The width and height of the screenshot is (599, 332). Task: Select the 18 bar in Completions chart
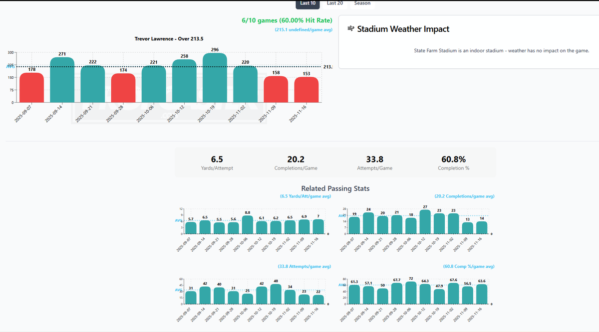pos(411,226)
